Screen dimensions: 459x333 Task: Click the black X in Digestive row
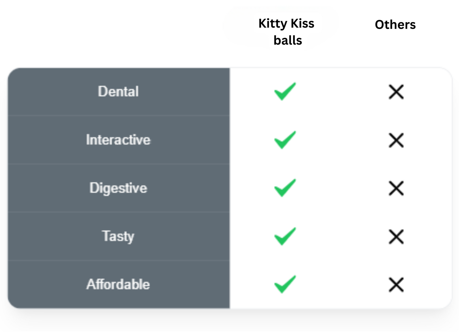pyautogui.click(x=396, y=188)
